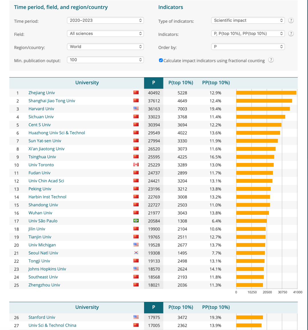
Task: Open the Time period dropdown
Action: coord(105,21)
